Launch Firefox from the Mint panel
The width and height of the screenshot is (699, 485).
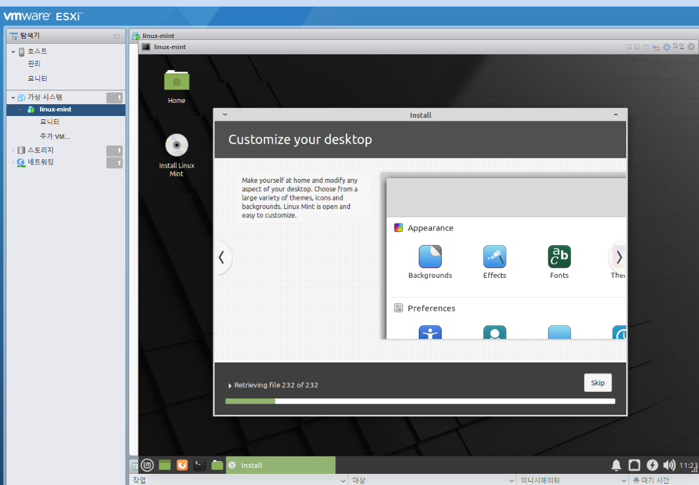[x=182, y=465]
